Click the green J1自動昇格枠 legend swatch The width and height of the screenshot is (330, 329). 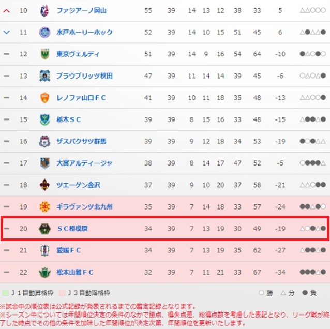pos(5,293)
